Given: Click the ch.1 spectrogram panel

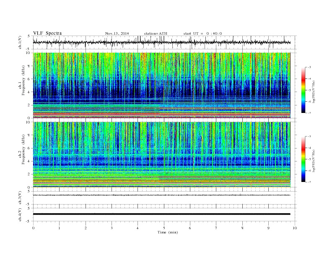Looking at the screenshot, I should pos(161,85).
